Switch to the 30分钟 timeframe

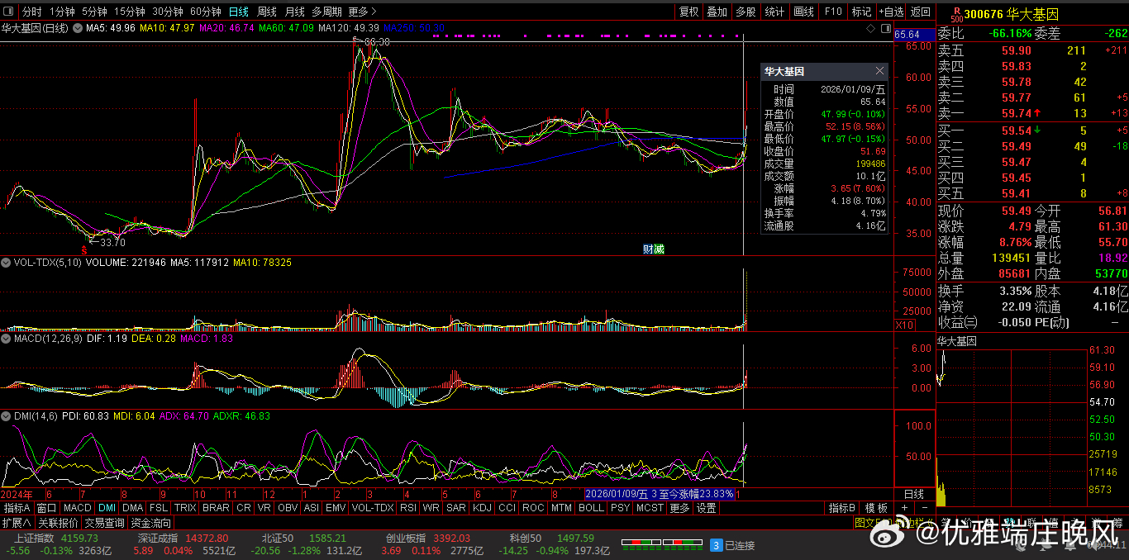point(168,12)
